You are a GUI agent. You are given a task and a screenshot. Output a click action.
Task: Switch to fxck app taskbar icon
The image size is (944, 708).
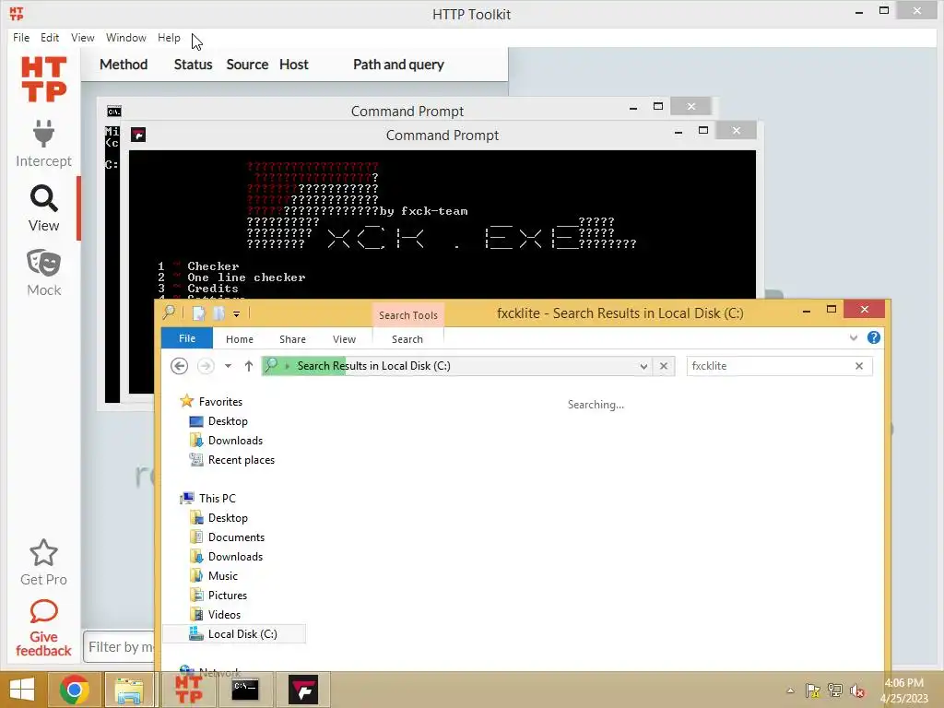click(302, 690)
